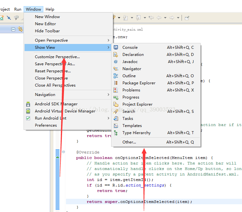
Task: Click the Alt+Shift+Q, T shortcut text
Action: click(181, 132)
